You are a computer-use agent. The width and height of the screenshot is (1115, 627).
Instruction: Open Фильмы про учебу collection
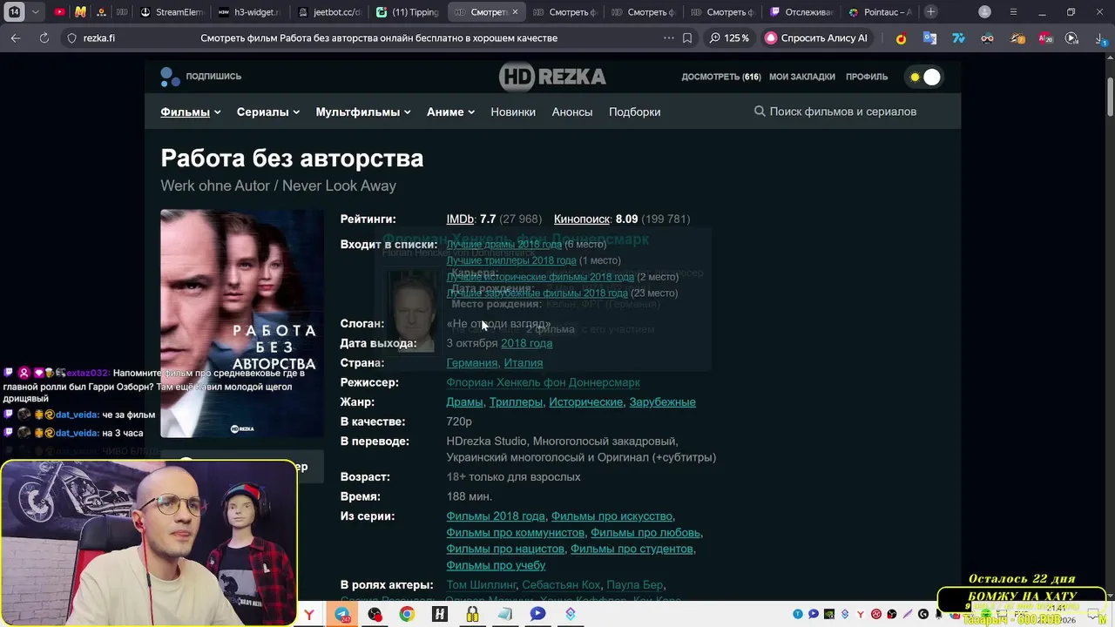tap(496, 565)
